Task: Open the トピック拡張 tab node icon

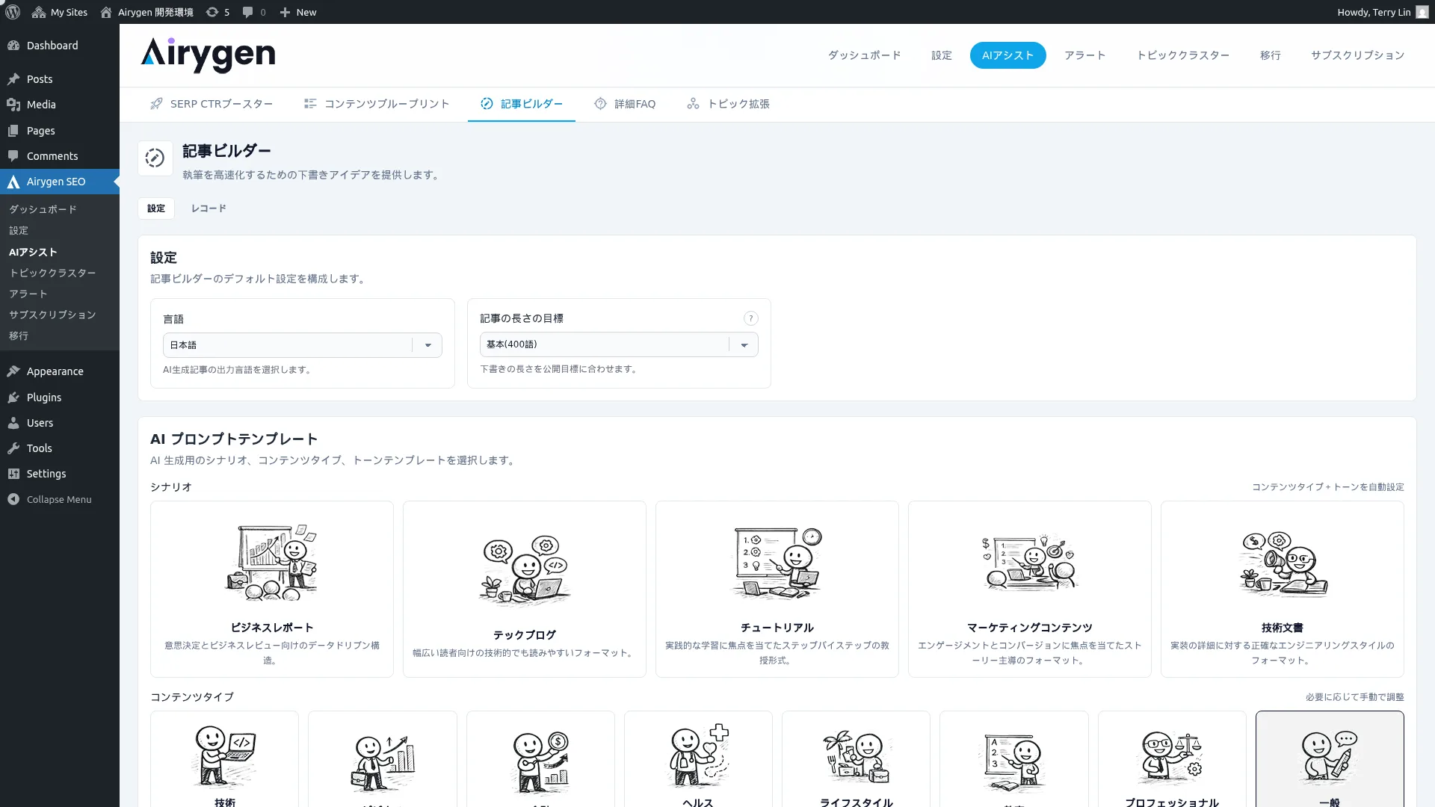Action: click(x=694, y=104)
